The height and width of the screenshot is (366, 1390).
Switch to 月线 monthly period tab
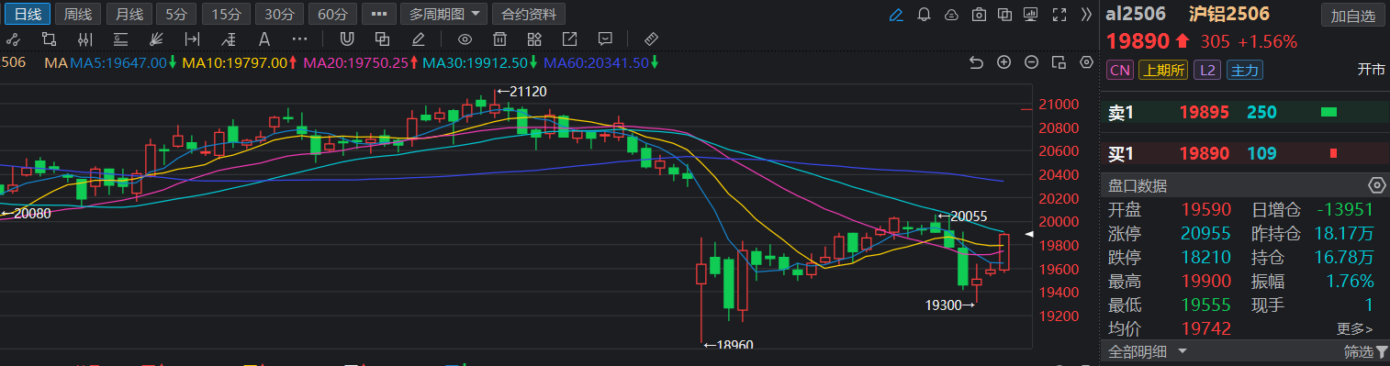click(x=129, y=15)
